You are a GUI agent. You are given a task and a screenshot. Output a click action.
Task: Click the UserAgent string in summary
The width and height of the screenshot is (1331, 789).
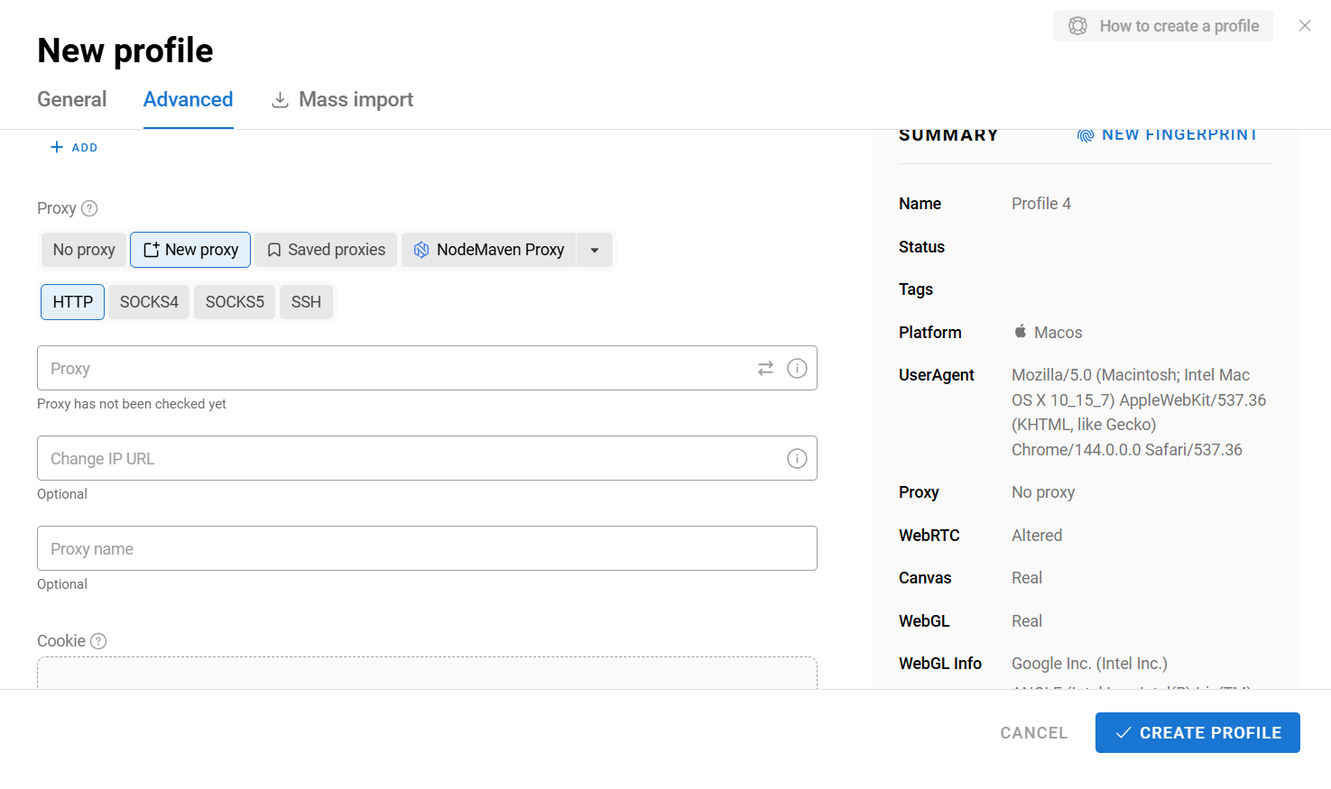(1139, 412)
